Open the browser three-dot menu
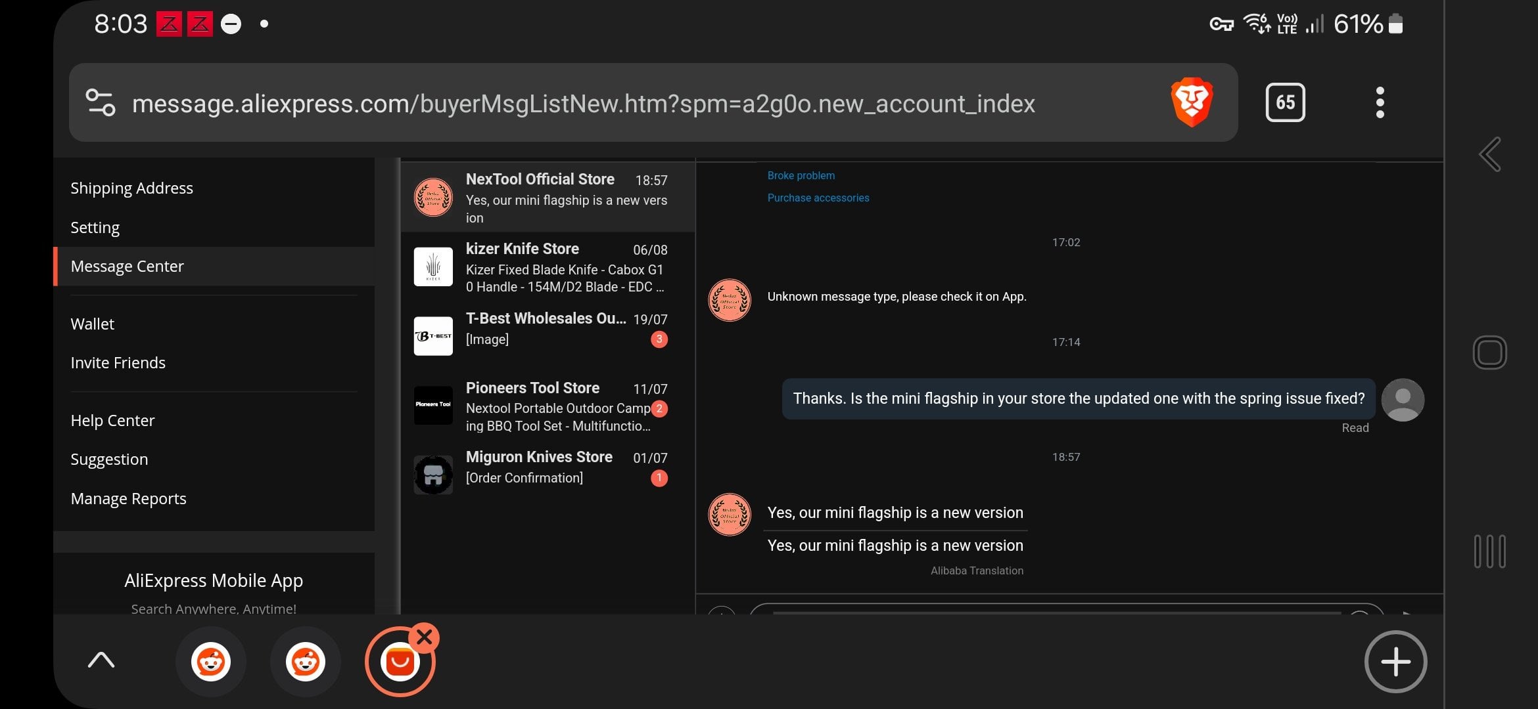 tap(1380, 102)
